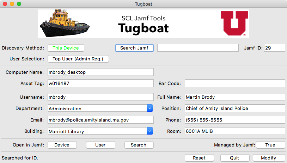
Task: Click the Search Jamf button
Action: [x=134, y=48]
